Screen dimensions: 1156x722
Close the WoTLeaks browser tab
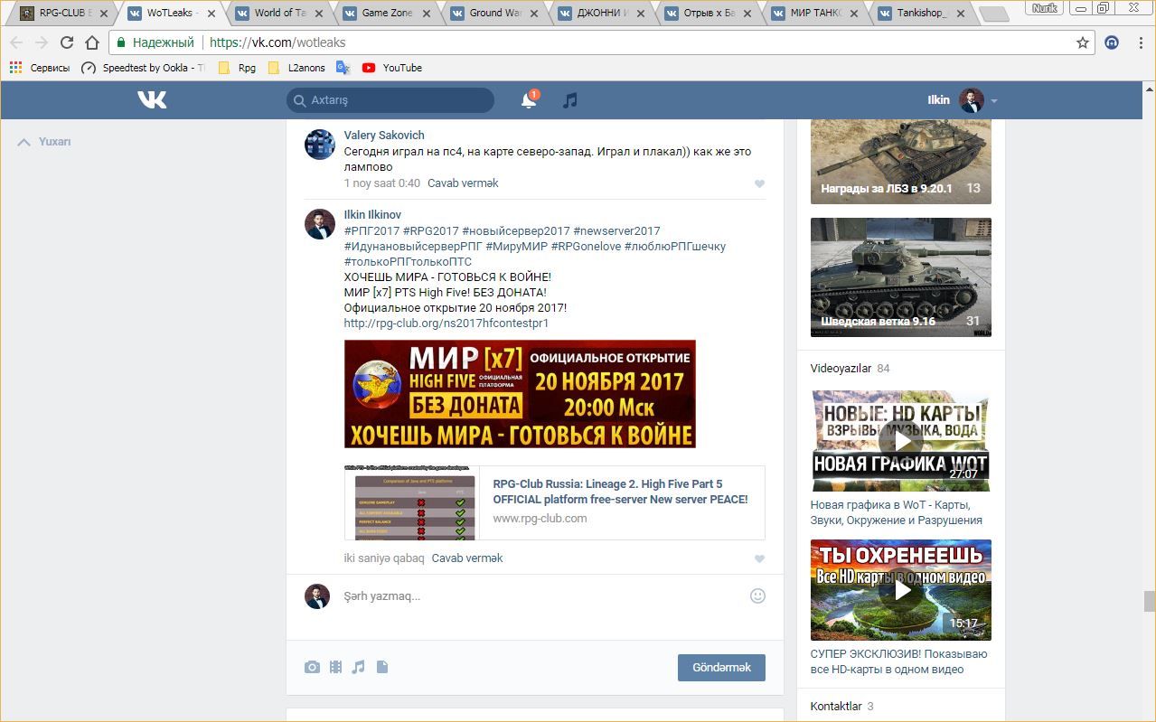(211, 14)
